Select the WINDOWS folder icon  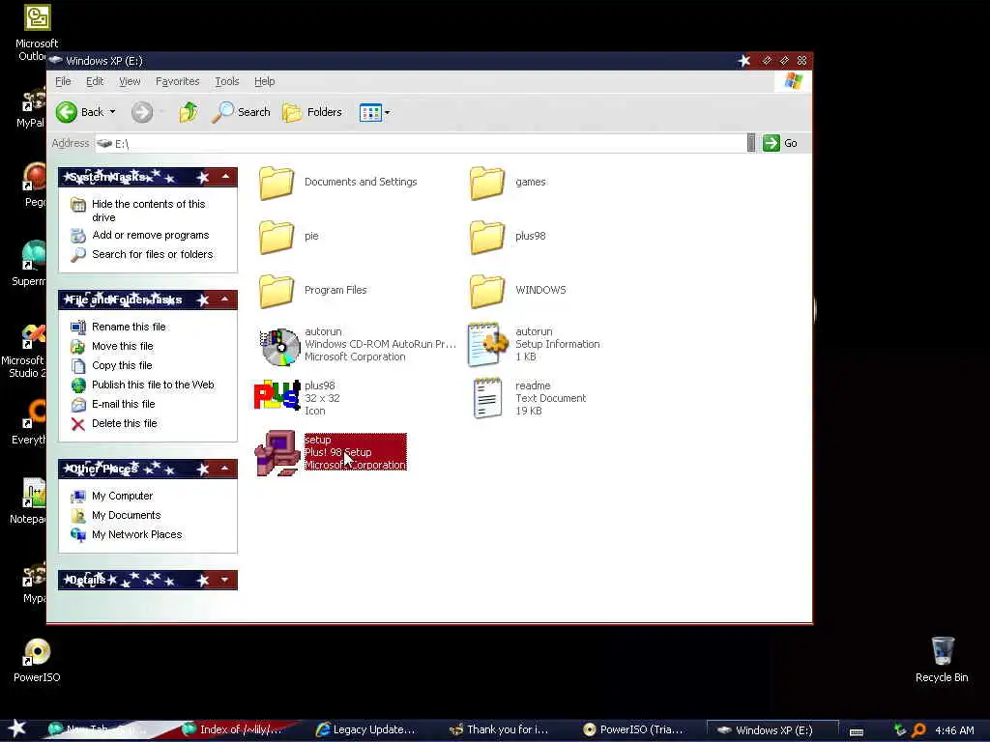point(487,292)
